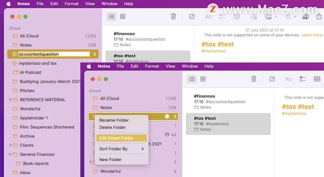The width and height of the screenshot is (324, 177).
Task: Open Apple menu in back window menu bar
Action: click(x=9, y=4)
